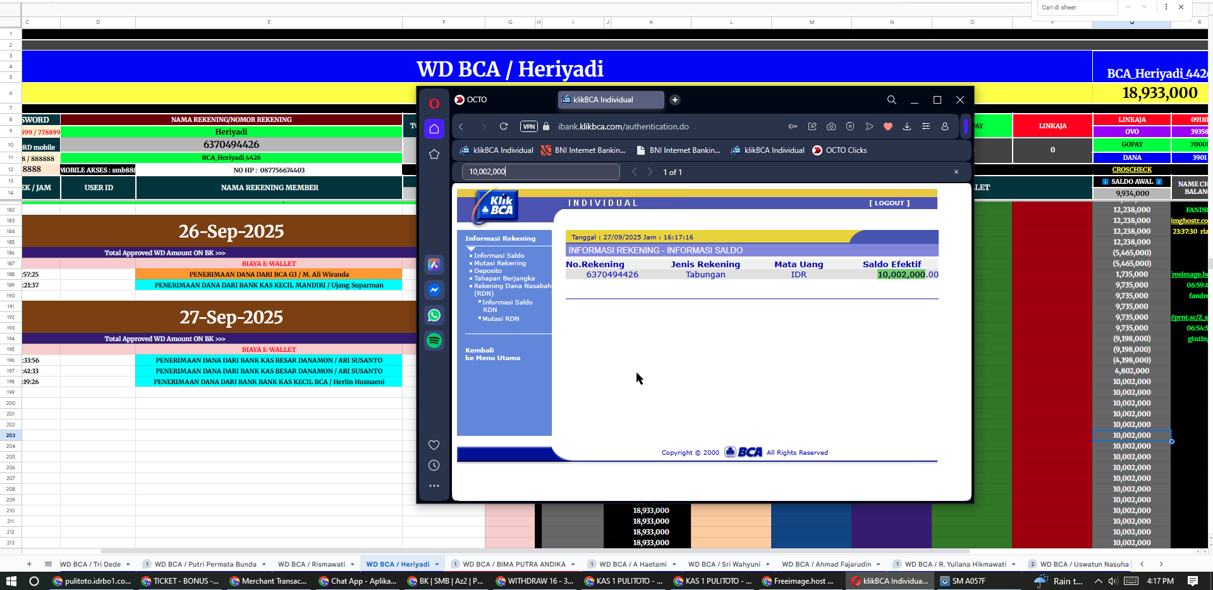Screen dimensions: 1213x590
Task: Open first klikBCA Individual bookmark
Action: pos(496,150)
